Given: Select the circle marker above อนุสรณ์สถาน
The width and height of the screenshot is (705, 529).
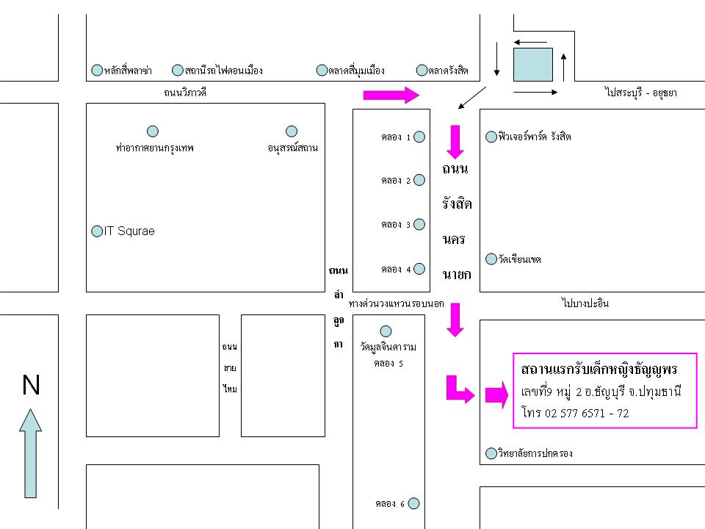Looking at the screenshot, I should pyautogui.click(x=292, y=132).
